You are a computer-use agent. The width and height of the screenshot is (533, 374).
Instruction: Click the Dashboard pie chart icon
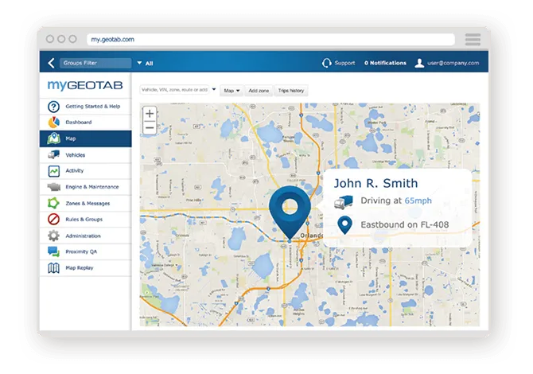[53, 123]
